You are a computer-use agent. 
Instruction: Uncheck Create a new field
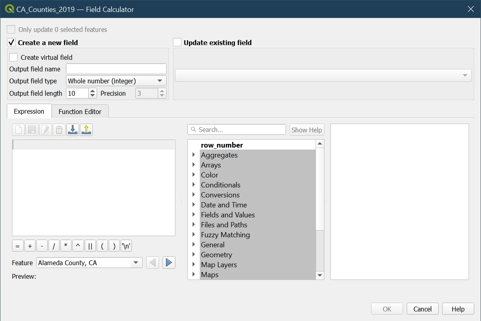pyautogui.click(x=12, y=42)
